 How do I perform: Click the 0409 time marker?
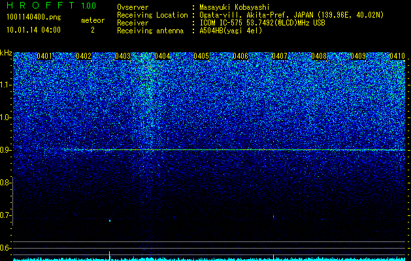[x=358, y=56]
